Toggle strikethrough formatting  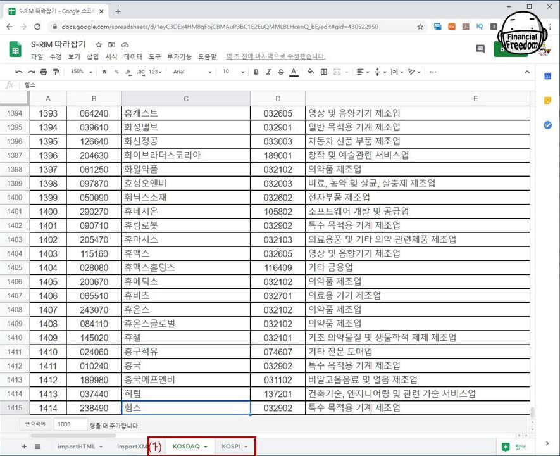(281, 72)
